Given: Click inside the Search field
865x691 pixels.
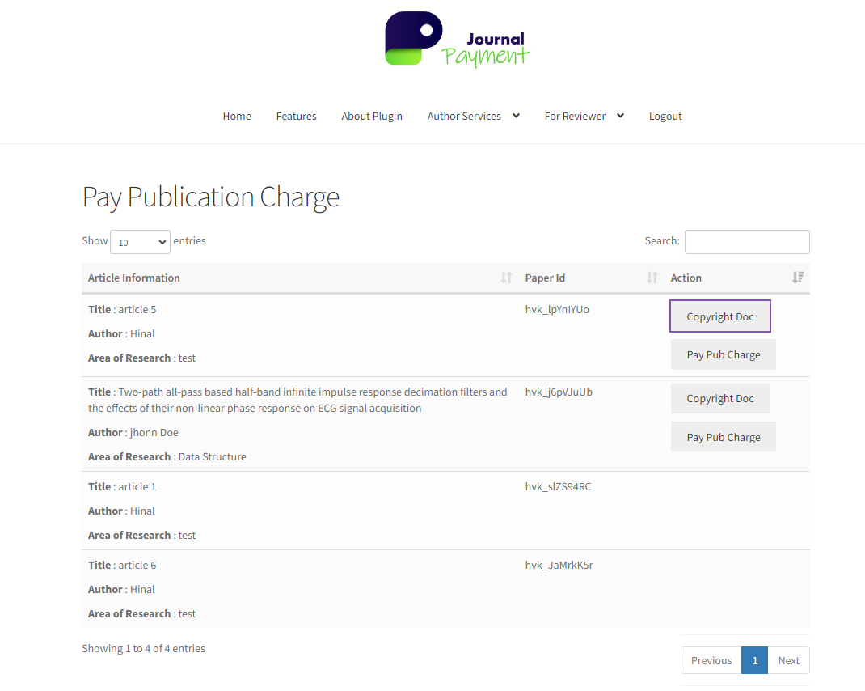Looking at the screenshot, I should point(746,241).
